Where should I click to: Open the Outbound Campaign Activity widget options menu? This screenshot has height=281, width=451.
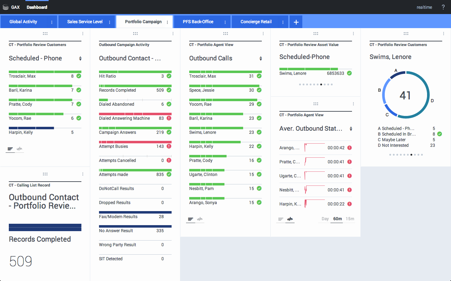click(173, 34)
